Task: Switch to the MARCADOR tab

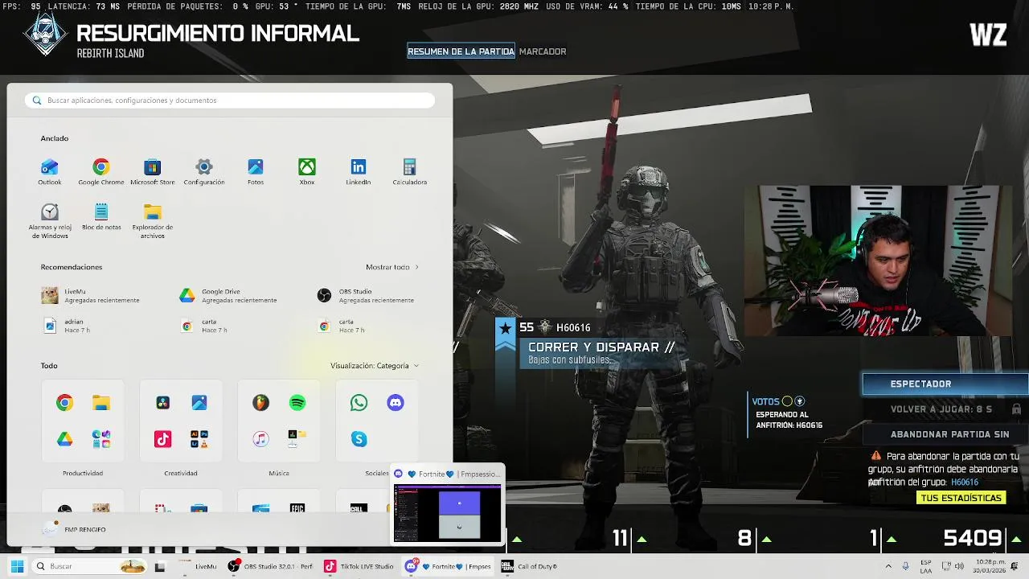Action: click(543, 51)
